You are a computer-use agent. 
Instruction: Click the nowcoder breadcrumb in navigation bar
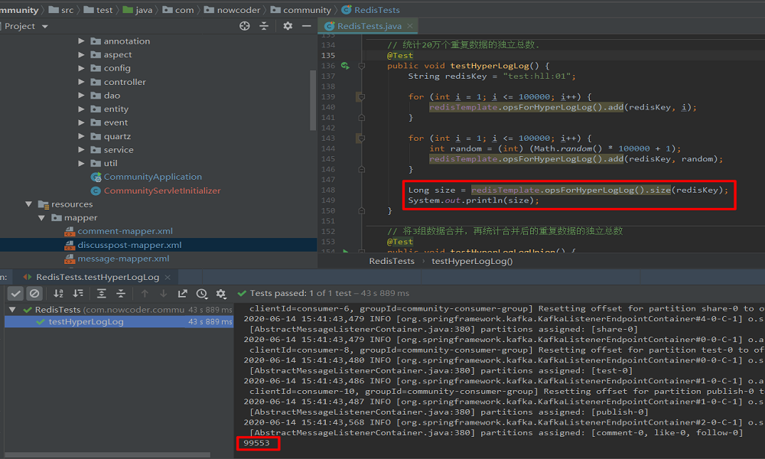coord(233,10)
